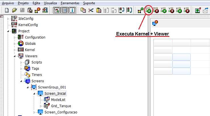Expand the Kernel node

click(x=14, y=50)
